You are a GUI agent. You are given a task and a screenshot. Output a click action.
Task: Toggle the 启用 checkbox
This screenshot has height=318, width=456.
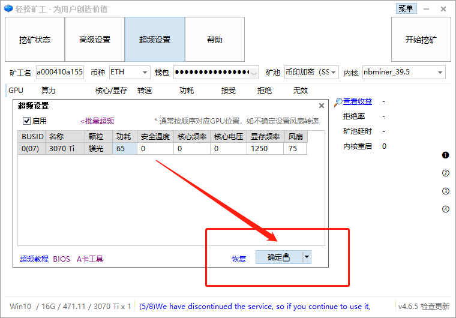coord(26,121)
